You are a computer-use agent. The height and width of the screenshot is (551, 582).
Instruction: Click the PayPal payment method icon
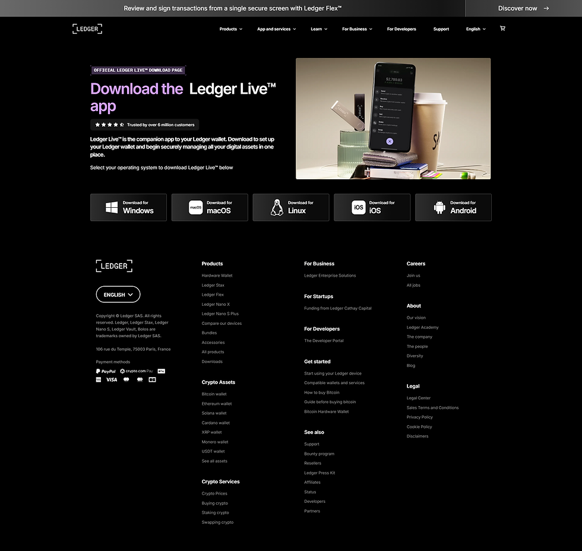[105, 370]
